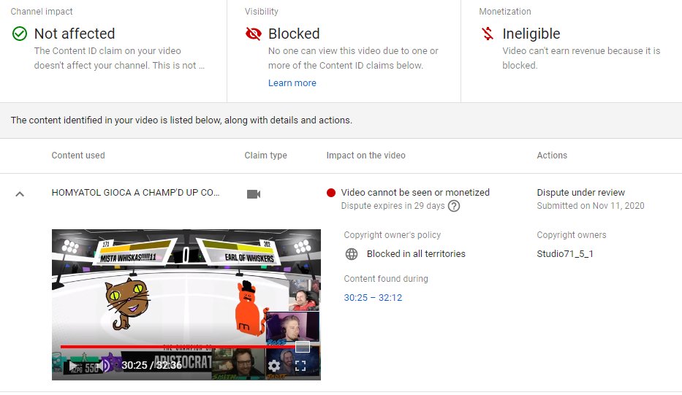
Task: Click the Dispute under review status
Action: point(580,193)
